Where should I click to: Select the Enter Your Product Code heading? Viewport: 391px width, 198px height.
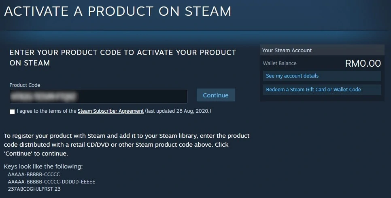coord(123,58)
